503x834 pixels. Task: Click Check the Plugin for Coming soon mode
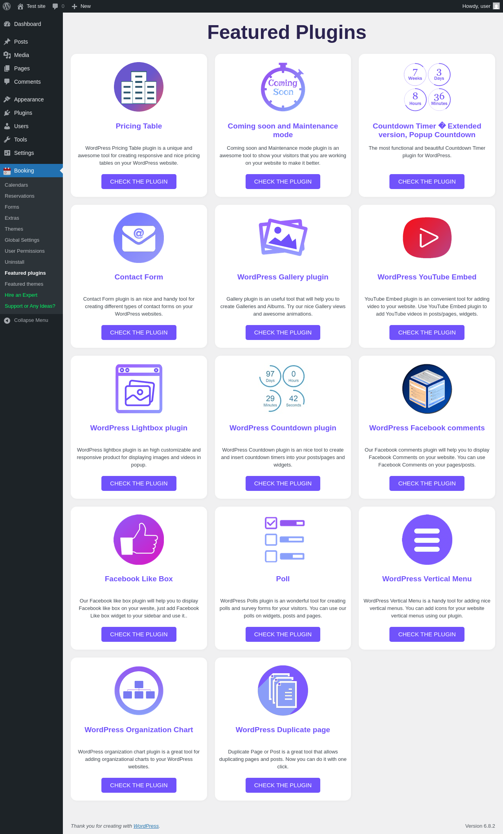[283, 182]
